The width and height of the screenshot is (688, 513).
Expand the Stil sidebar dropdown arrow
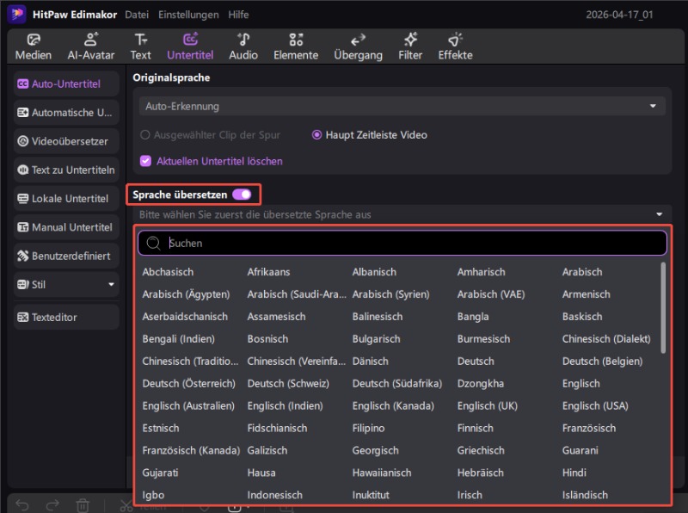click(x=111, y=284)
